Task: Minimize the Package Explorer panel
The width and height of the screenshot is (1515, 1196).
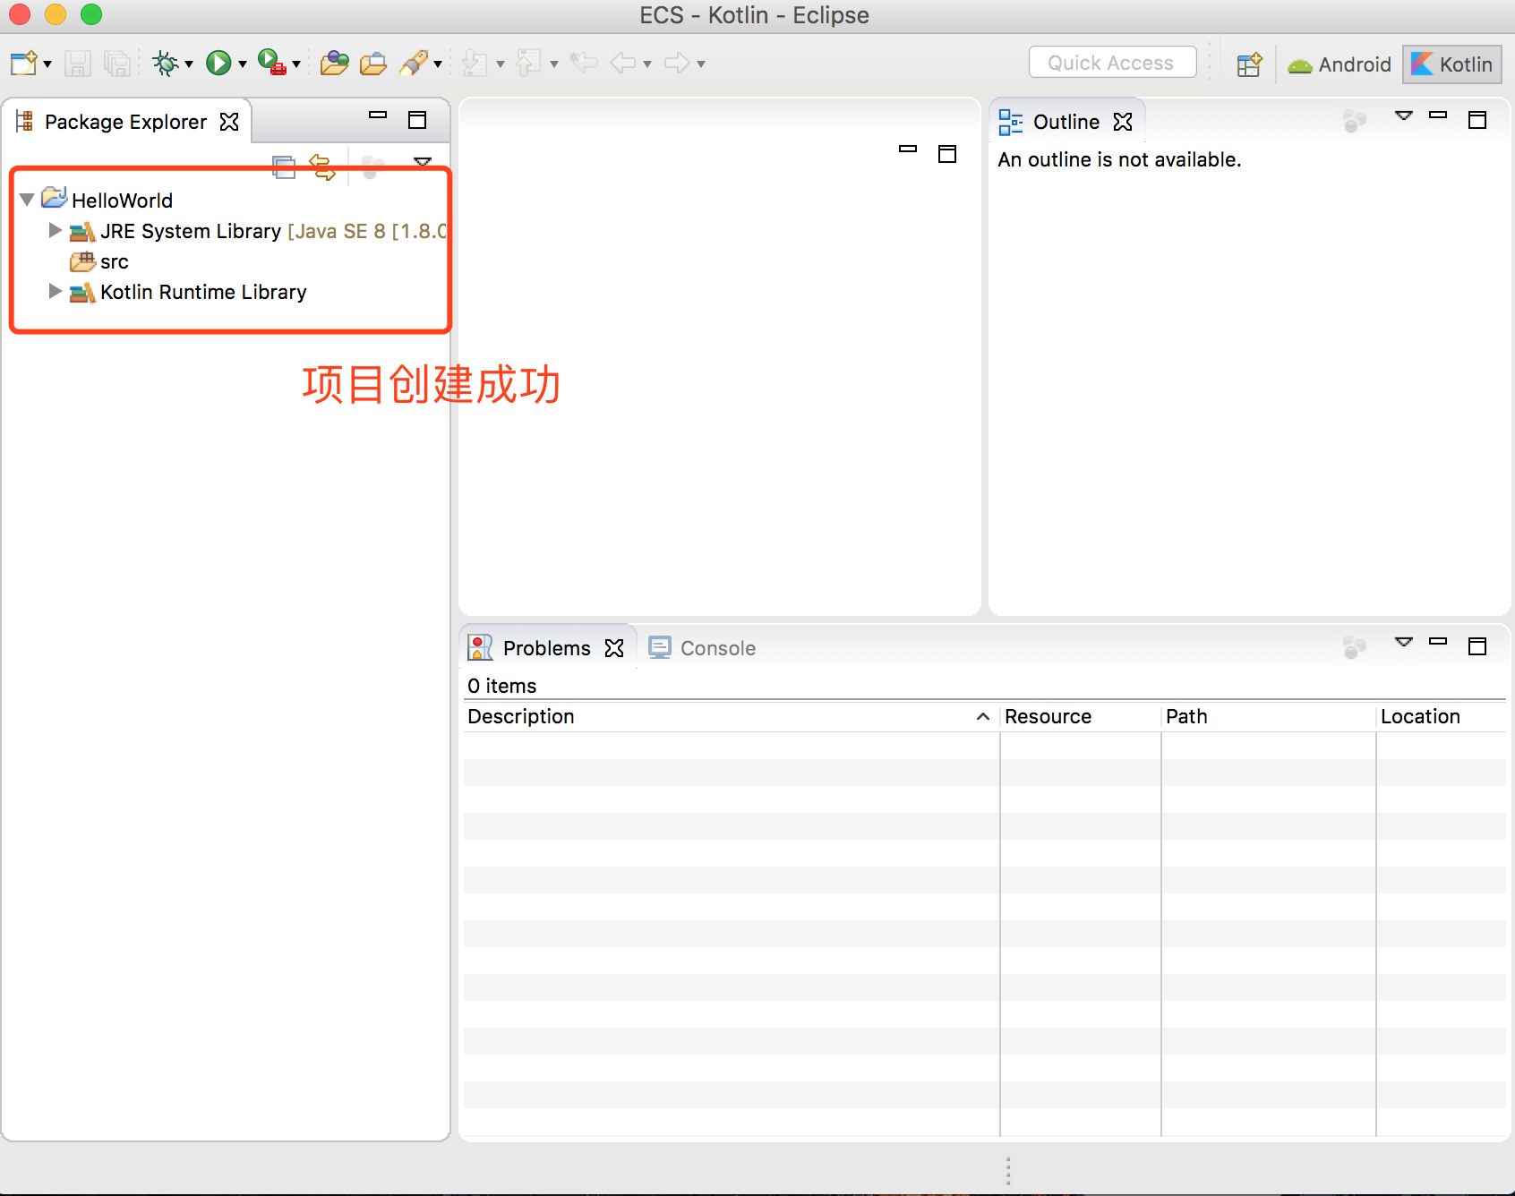Action: [378, 115]
